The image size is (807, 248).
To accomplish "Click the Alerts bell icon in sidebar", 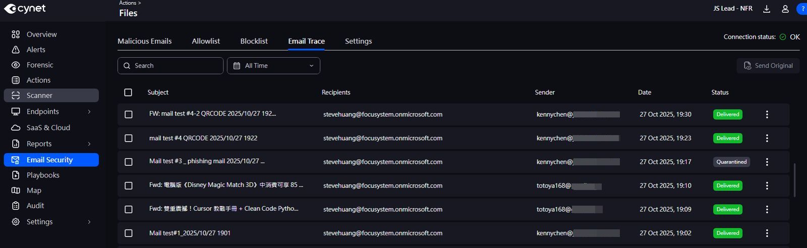I will (16, 50).
